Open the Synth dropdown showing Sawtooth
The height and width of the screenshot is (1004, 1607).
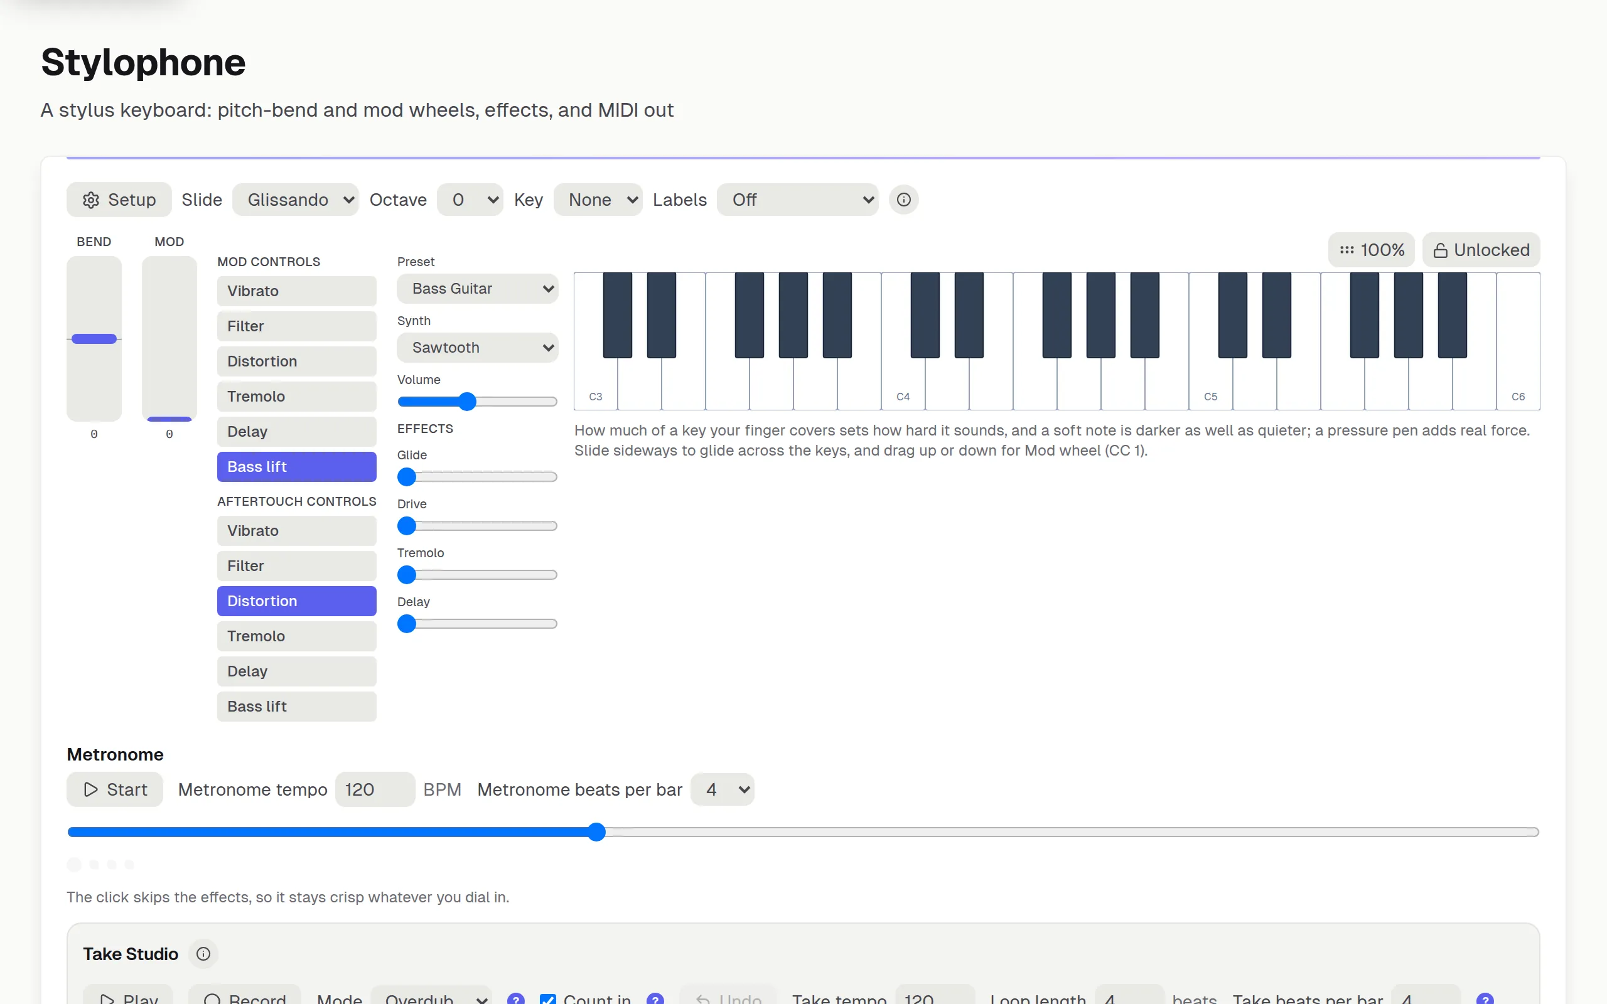(x=478, y=348)
